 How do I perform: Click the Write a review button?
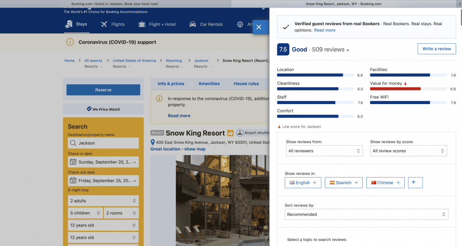point(437,49)
